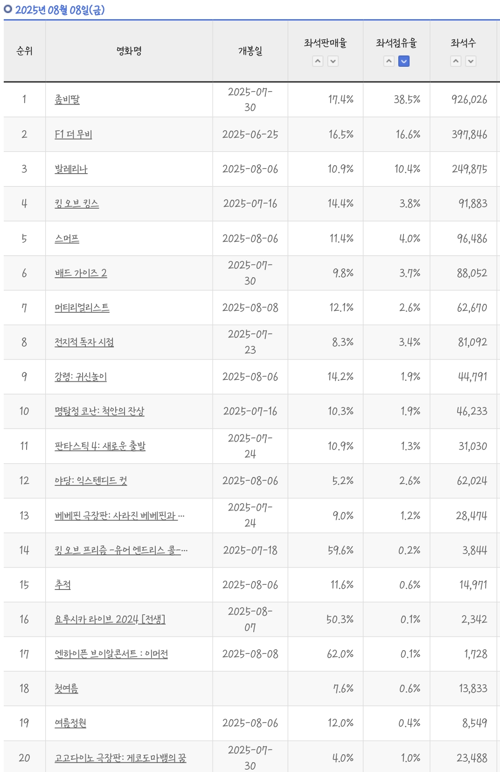Open the 좀비딸 movie link
Viewport: 500px width, 772px height.
click(67, 99)
